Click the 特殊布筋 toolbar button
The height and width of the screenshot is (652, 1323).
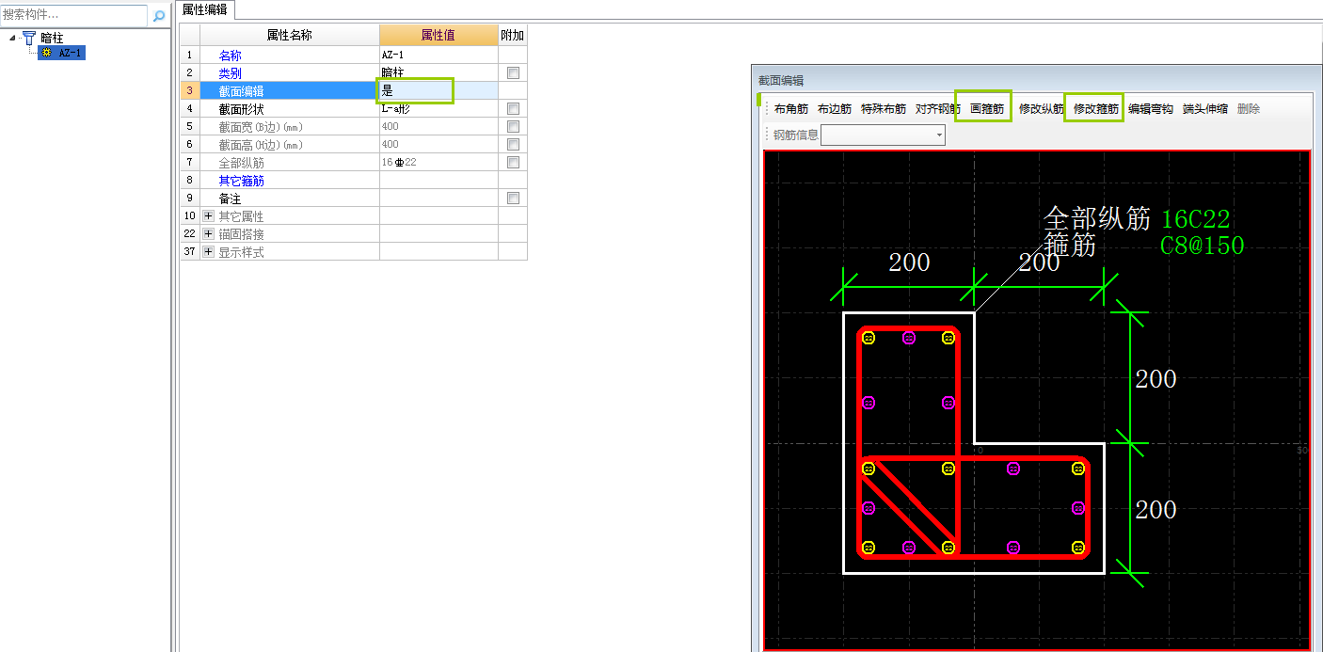pyautogui.click(x=884, y=109)
